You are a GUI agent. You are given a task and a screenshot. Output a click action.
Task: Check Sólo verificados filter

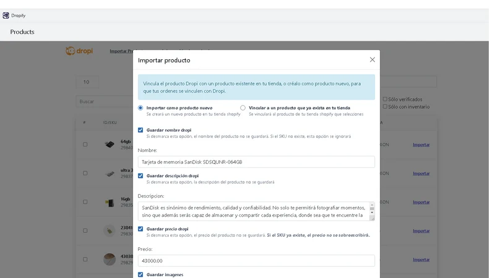click(385, 99)
